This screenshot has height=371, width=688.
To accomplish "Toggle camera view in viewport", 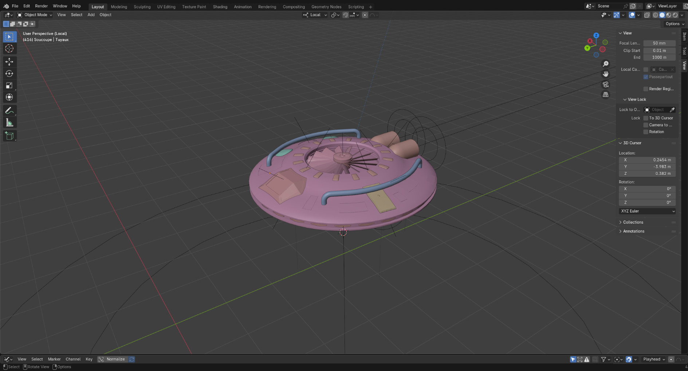I will (605, 84).
